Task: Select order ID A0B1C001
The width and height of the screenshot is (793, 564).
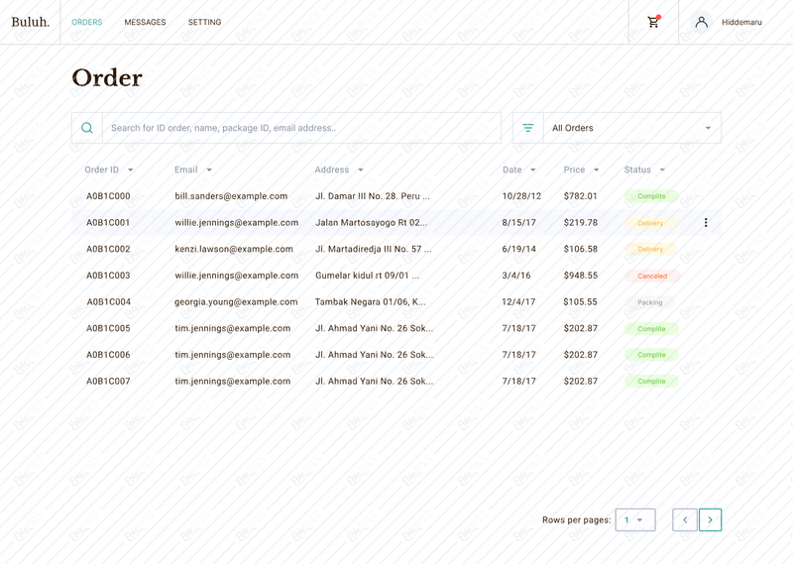Action: pos(108,223)
